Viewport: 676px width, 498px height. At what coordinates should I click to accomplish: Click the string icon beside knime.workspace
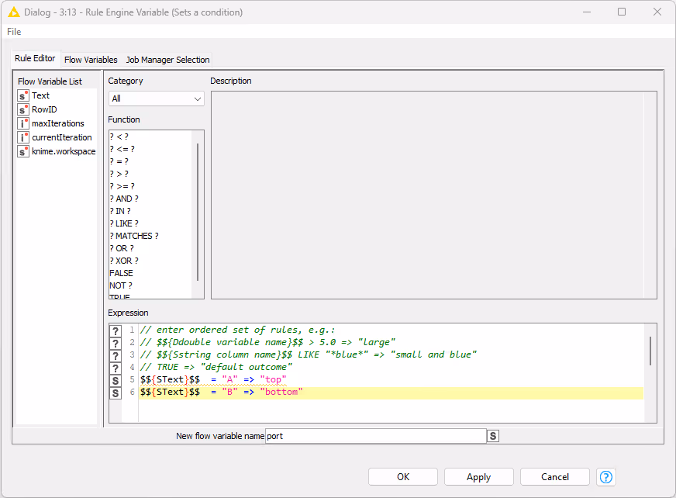23,151
